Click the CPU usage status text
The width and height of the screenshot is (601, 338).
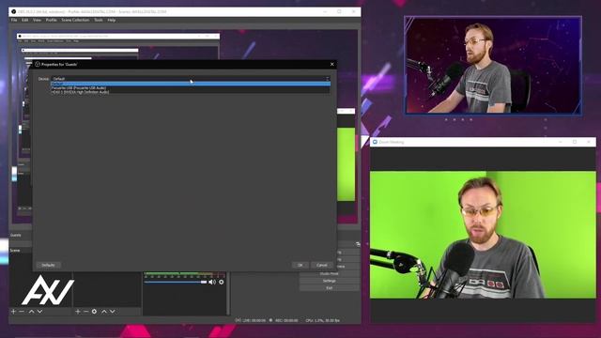[x=323, y=320]
